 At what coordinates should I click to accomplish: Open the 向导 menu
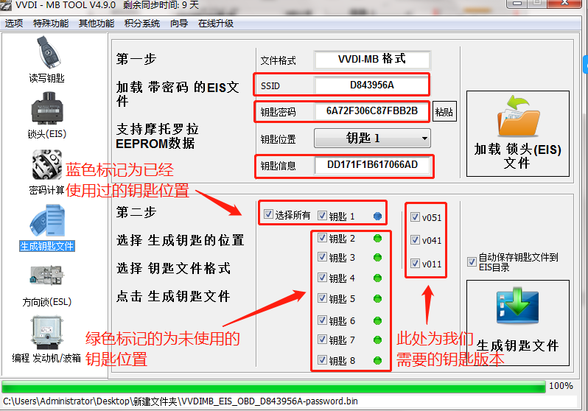point(179,24)
